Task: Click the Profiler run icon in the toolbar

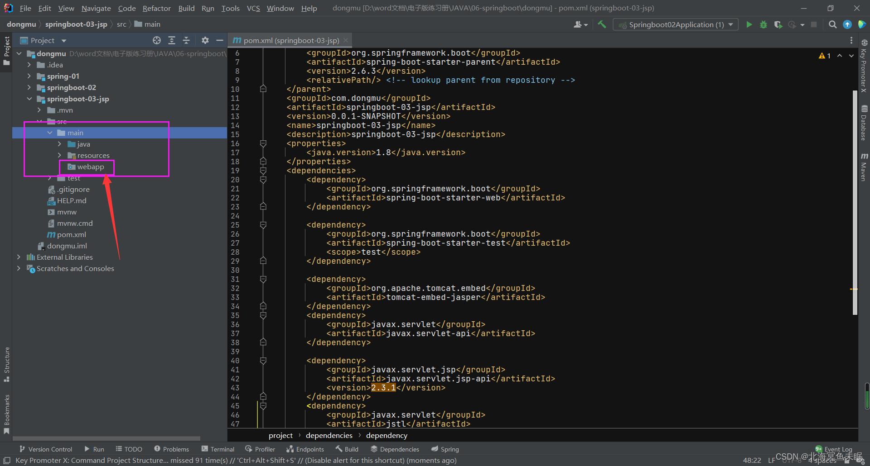Action: point(793,24)
